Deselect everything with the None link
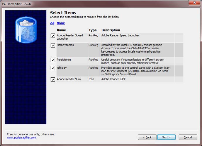The image size is (202, 146). 61,23
